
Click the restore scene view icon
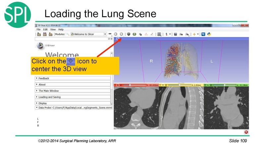187,34
